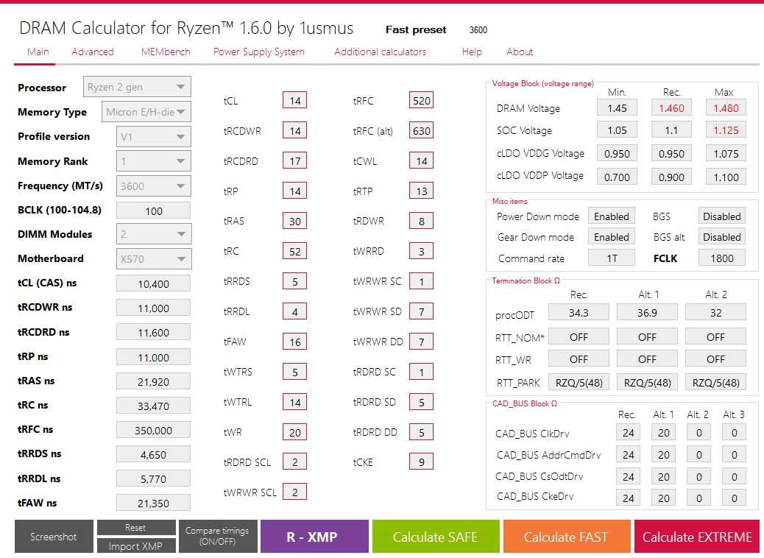
Task: Select the tWR timing value 20
Action: pyautogui.click(x=295, y=432)
